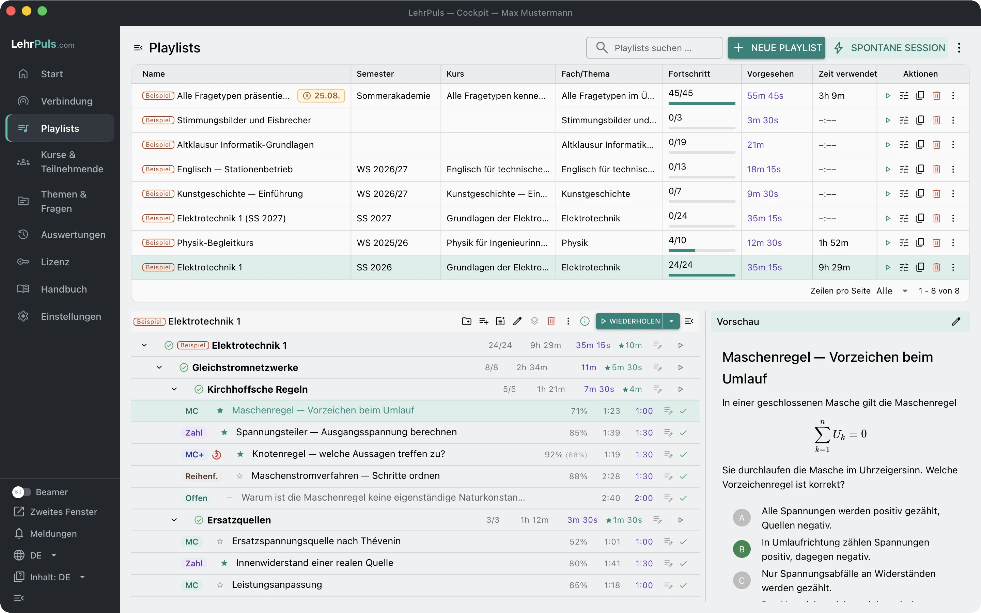
Task: Collapse the sidebar with bottom-left icon
Action: coord(19,598)
